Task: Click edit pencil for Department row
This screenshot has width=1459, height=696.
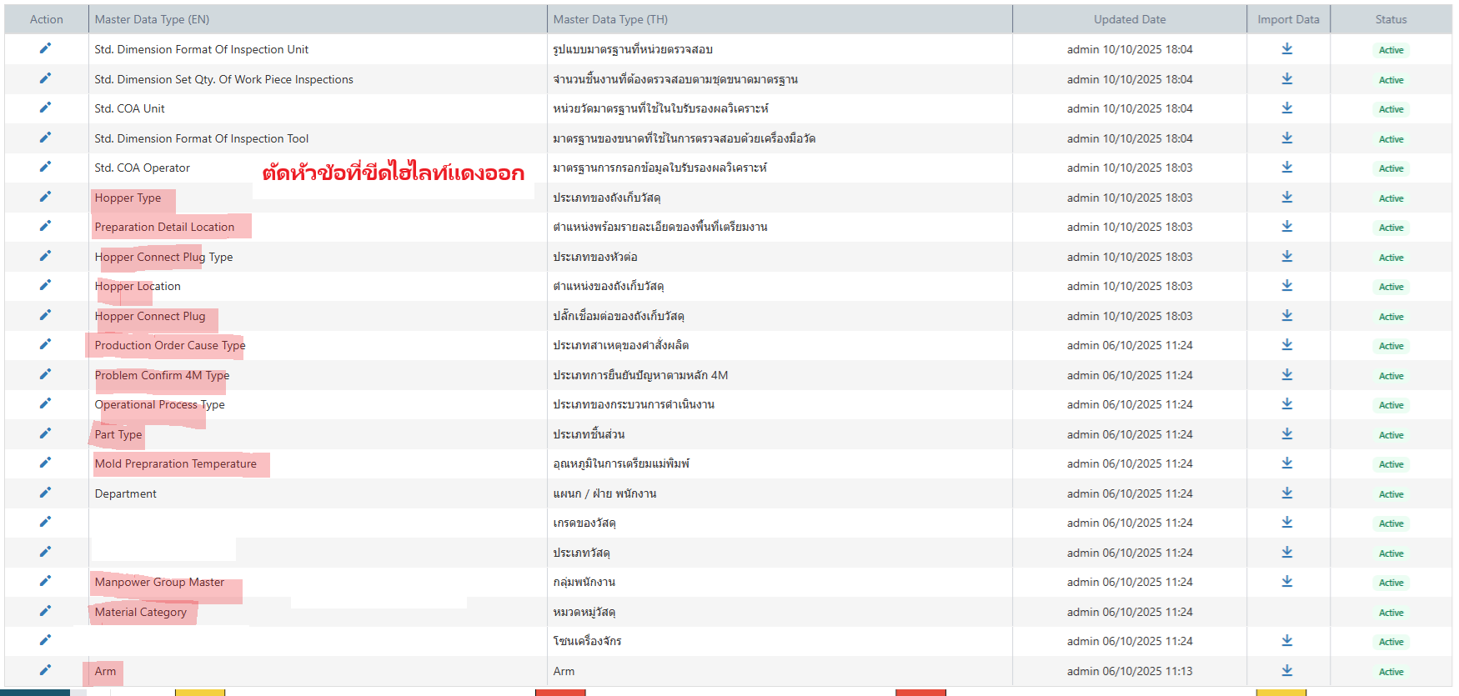Action: coord(45,493)
